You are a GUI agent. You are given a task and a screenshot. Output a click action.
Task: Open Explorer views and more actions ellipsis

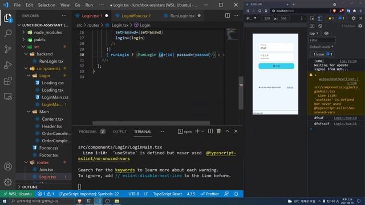coord(64,15)
